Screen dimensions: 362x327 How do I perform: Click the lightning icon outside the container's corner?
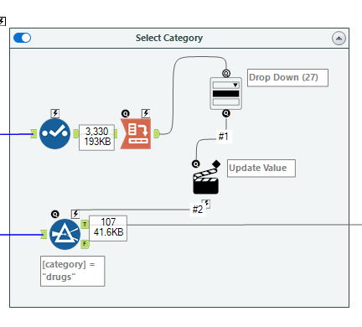click(x=3, y=21)
